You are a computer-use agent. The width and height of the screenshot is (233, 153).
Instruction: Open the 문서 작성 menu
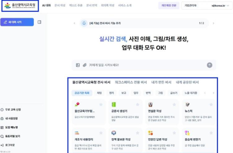pyautogui.click(x=60, y=6)
